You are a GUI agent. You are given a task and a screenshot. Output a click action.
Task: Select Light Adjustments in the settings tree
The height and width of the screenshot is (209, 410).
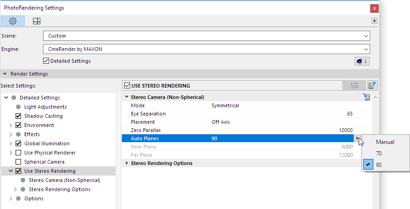(x=45, y=107)
